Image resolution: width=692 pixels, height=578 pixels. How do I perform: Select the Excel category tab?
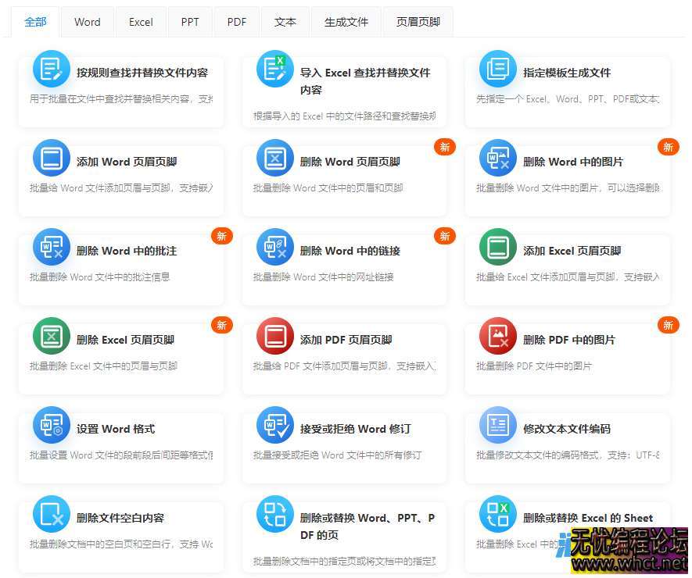tap(141, 22)
